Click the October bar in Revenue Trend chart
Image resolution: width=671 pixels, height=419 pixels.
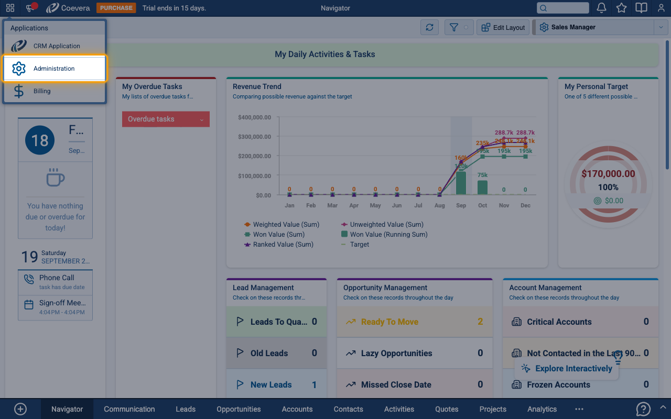tap(482, 188)
